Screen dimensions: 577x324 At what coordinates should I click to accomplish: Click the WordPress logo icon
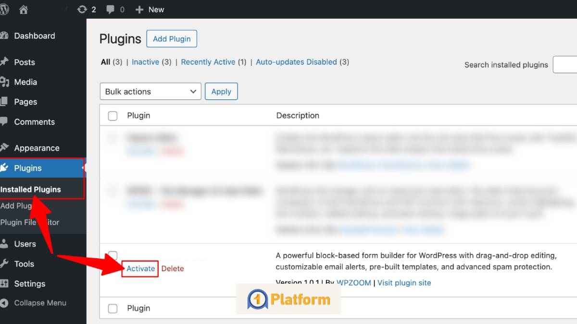pos(4,10)
